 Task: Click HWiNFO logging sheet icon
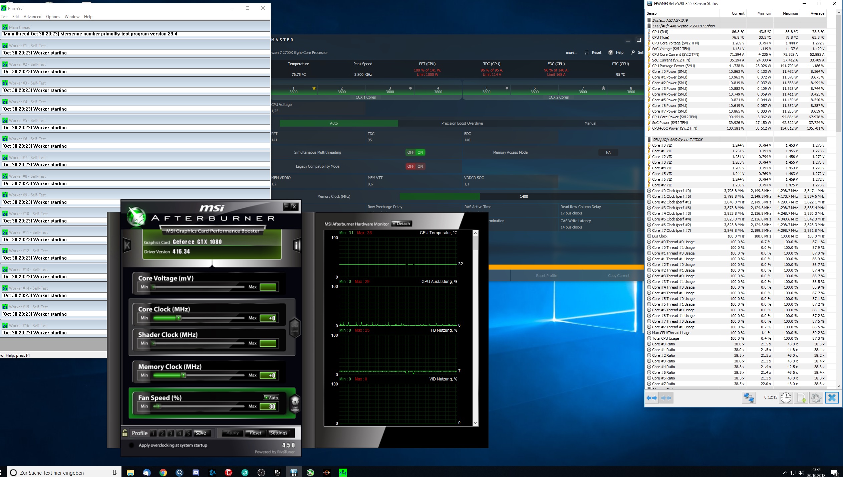(801, 398)
